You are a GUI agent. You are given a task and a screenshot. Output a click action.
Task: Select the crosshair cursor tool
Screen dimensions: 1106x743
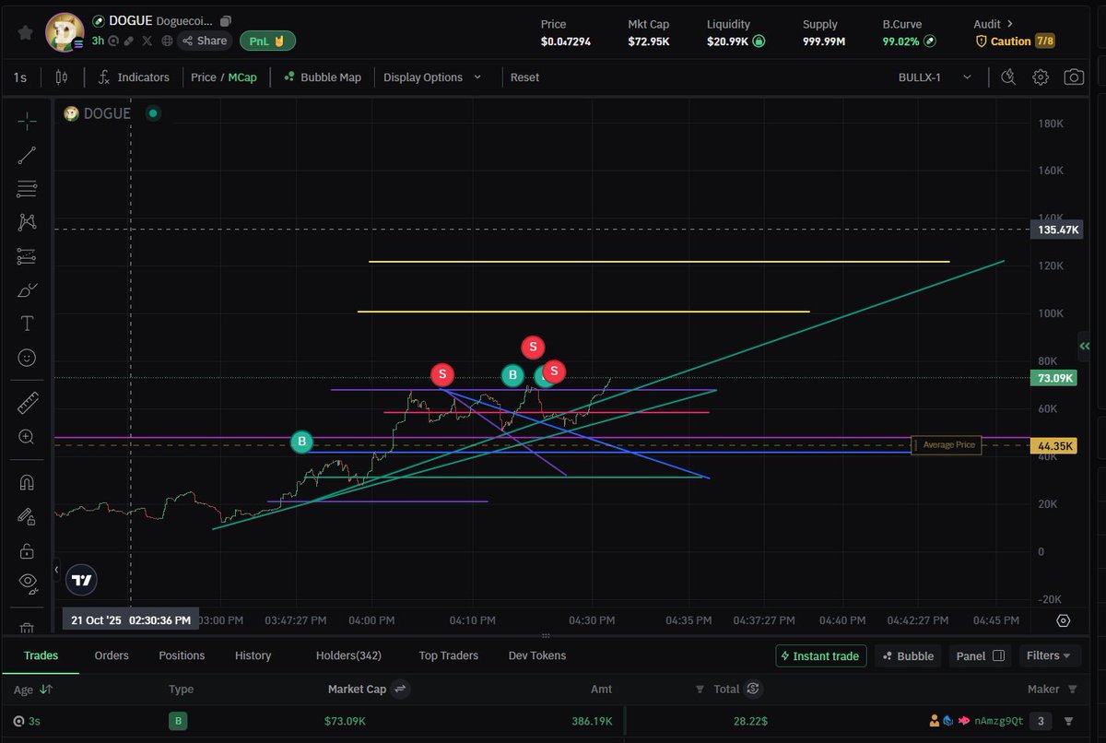27,121
